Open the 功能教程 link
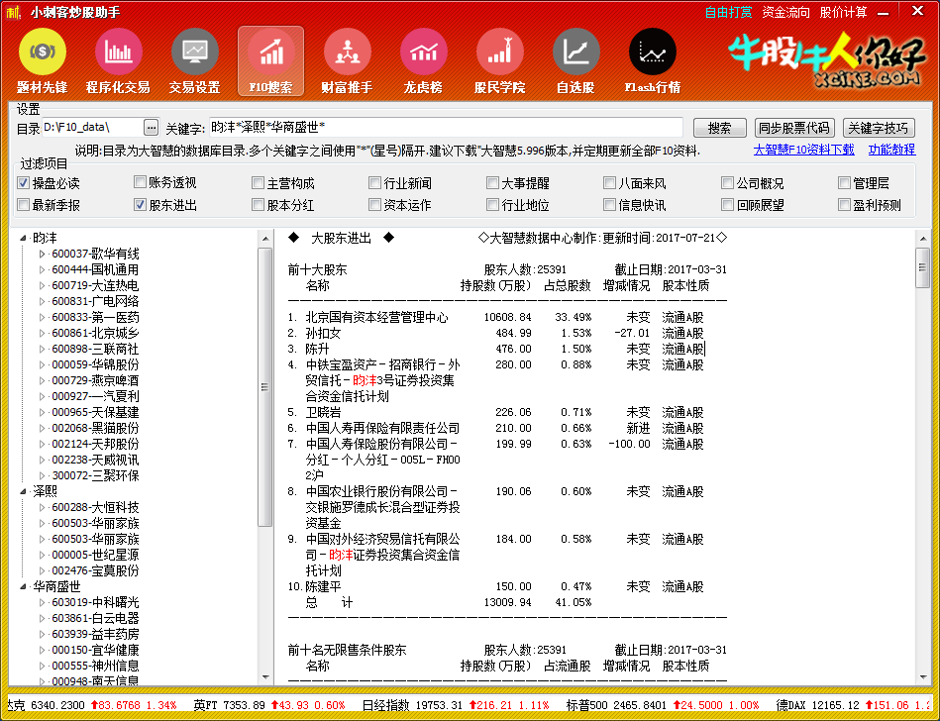Image resolution: width=940 pixels, height=721 pixels. point(892,150)
